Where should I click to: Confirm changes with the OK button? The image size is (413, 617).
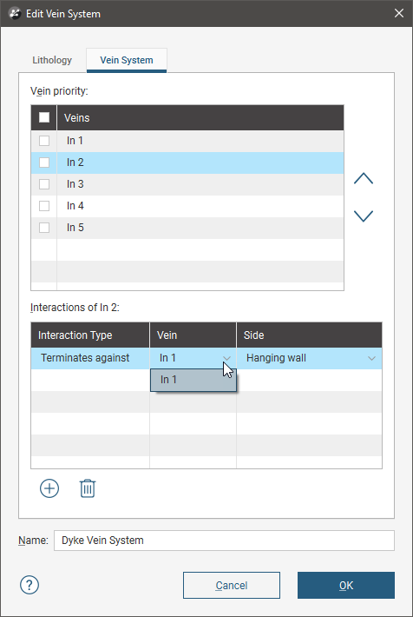pyautogui.click(x=346, y=586)
